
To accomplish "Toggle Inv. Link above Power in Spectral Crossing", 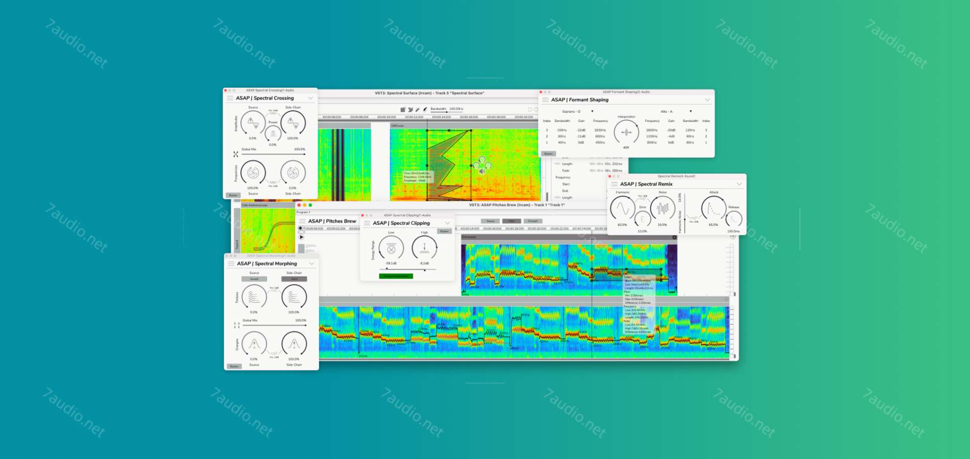I will pos(273,112).
